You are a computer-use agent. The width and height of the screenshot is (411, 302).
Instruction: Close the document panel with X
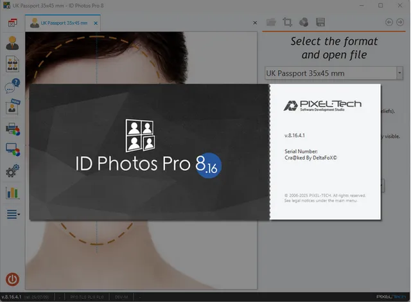coord(255,22)
